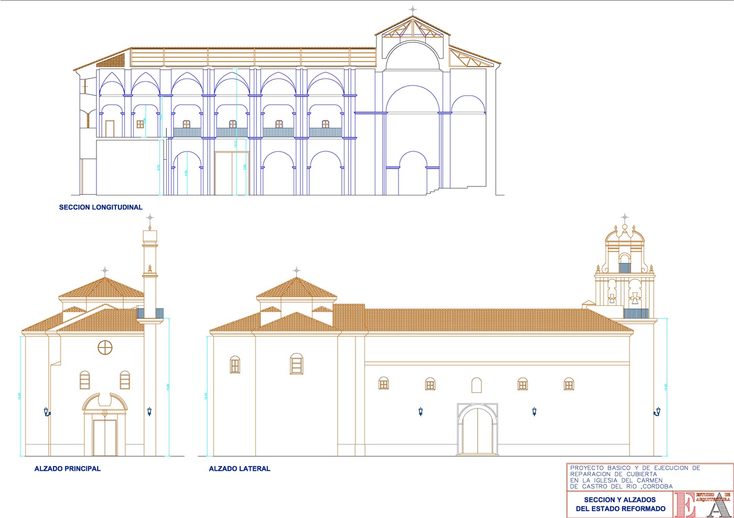Select the EN LA IGLESIA DEL CARMEN line
734x518 pixels.
[617, 480]
